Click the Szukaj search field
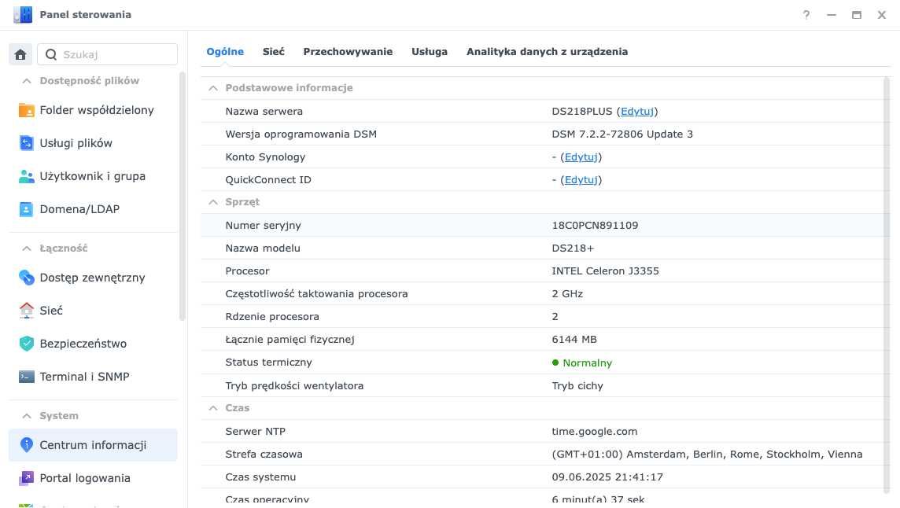Screen dimensions: 900x508 pos(107,54)
